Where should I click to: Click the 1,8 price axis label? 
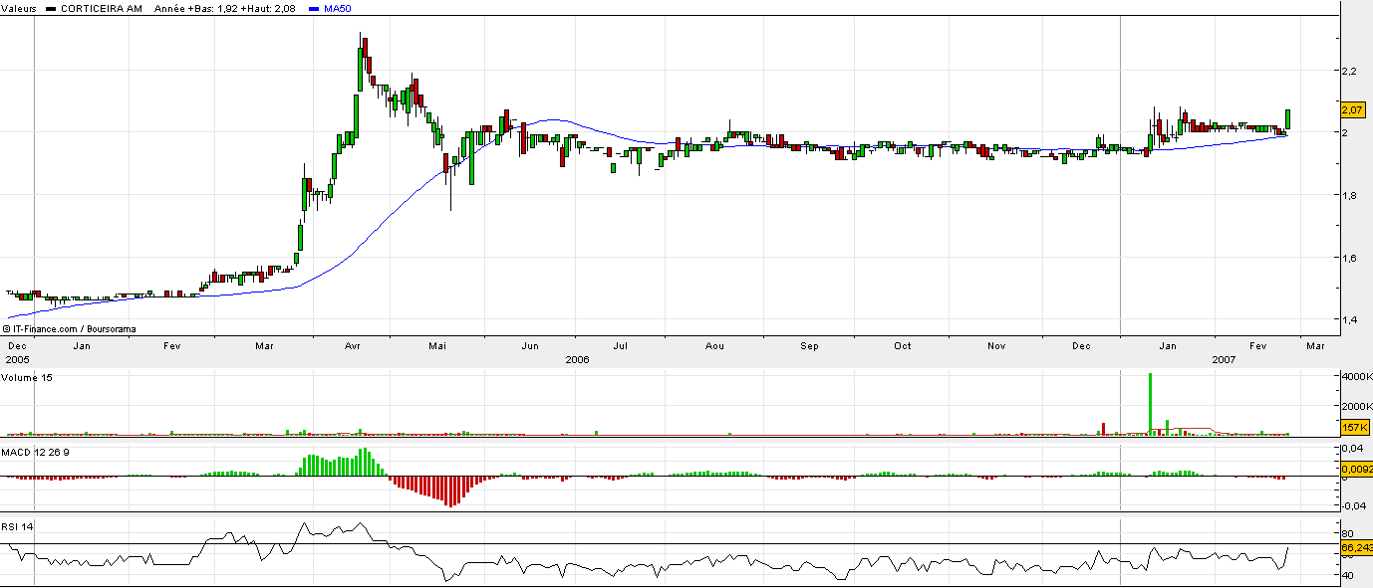pyautogui.click(x=1350, y=196)
